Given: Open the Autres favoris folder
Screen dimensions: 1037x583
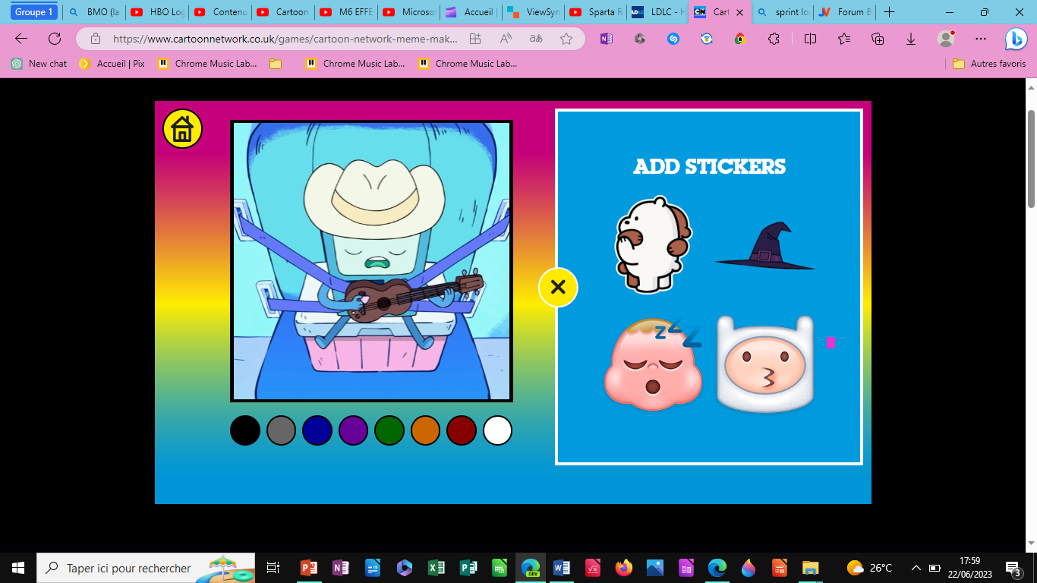Looking at the screenshot, I should pyautogui.click(x=989, y=64).
